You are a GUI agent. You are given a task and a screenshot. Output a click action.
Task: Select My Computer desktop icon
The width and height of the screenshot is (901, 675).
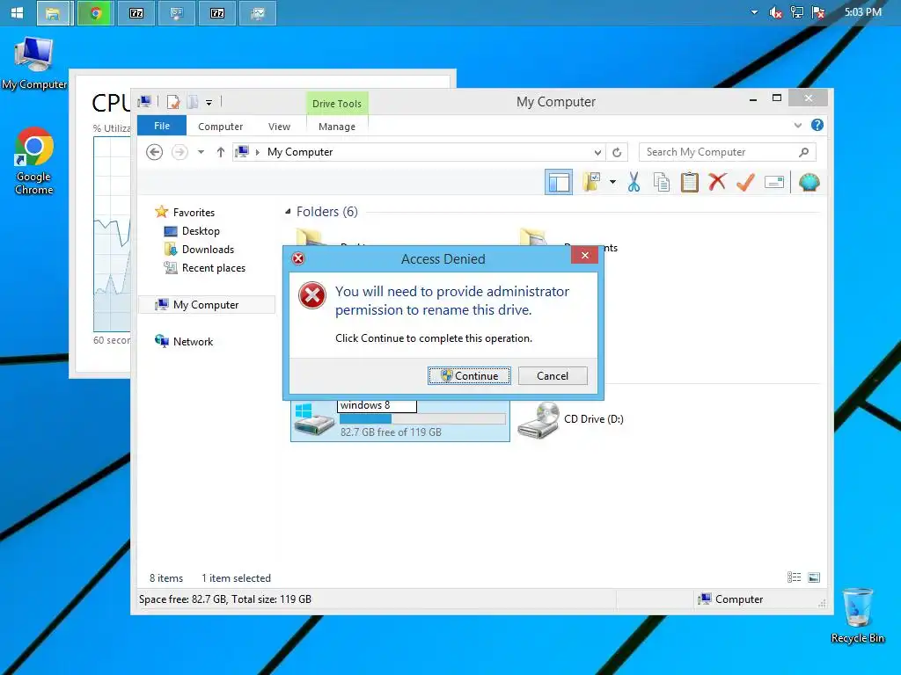coord(34,63)
